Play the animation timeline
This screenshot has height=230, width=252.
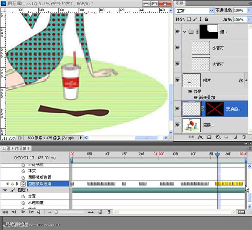23,212
